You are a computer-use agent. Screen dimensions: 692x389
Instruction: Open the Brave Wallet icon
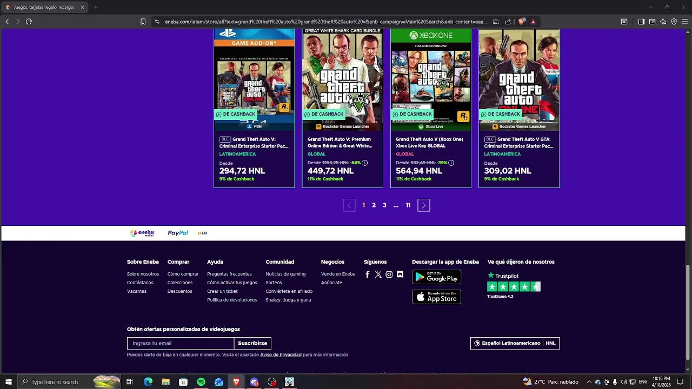652,22
